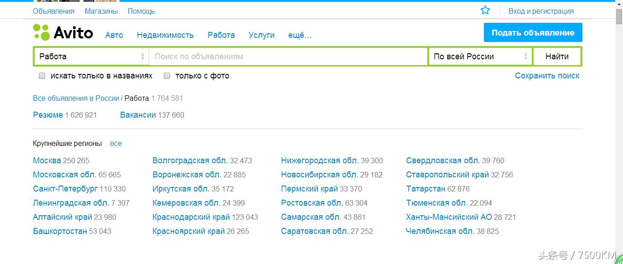Focus the Поиск по объявлениям field

[x=288, y=57]
